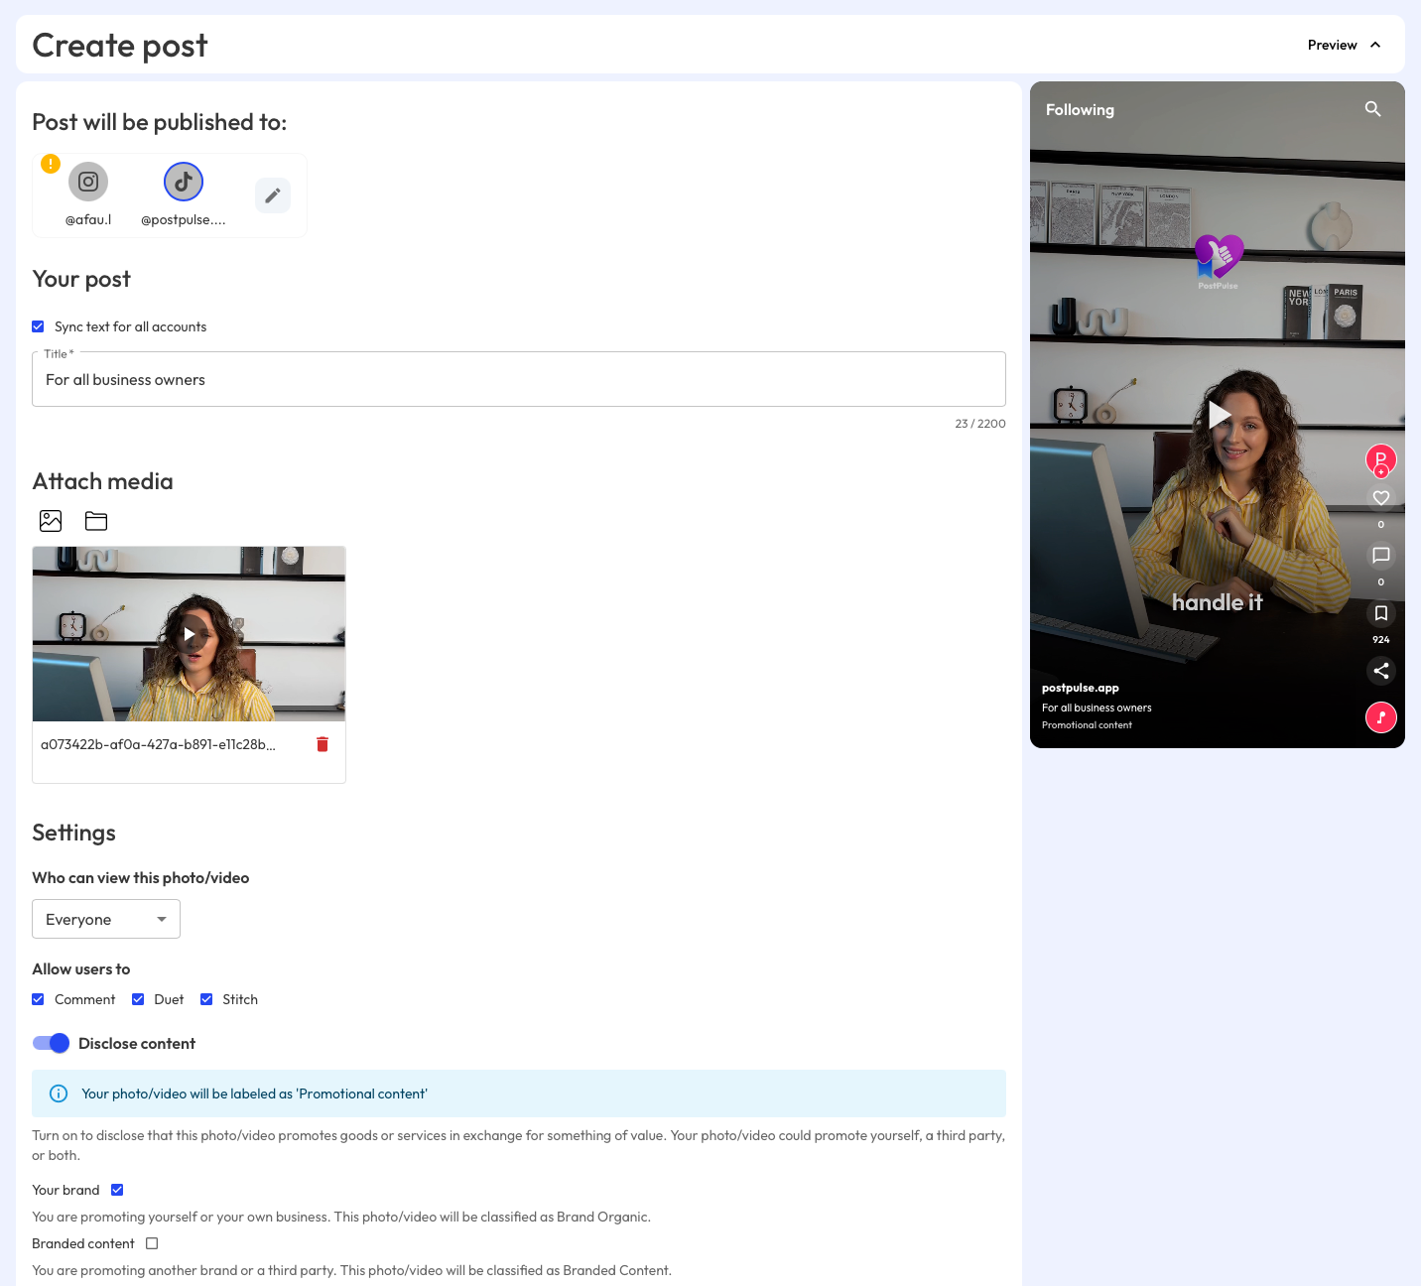Screen dimensions: 1421x1286
Task: Disable the Stitch permission checkbox
Action: pyautogui.click(x=206, y=999)
